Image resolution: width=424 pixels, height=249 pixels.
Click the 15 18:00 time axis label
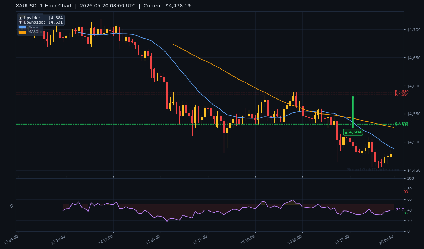click(200, 240)
